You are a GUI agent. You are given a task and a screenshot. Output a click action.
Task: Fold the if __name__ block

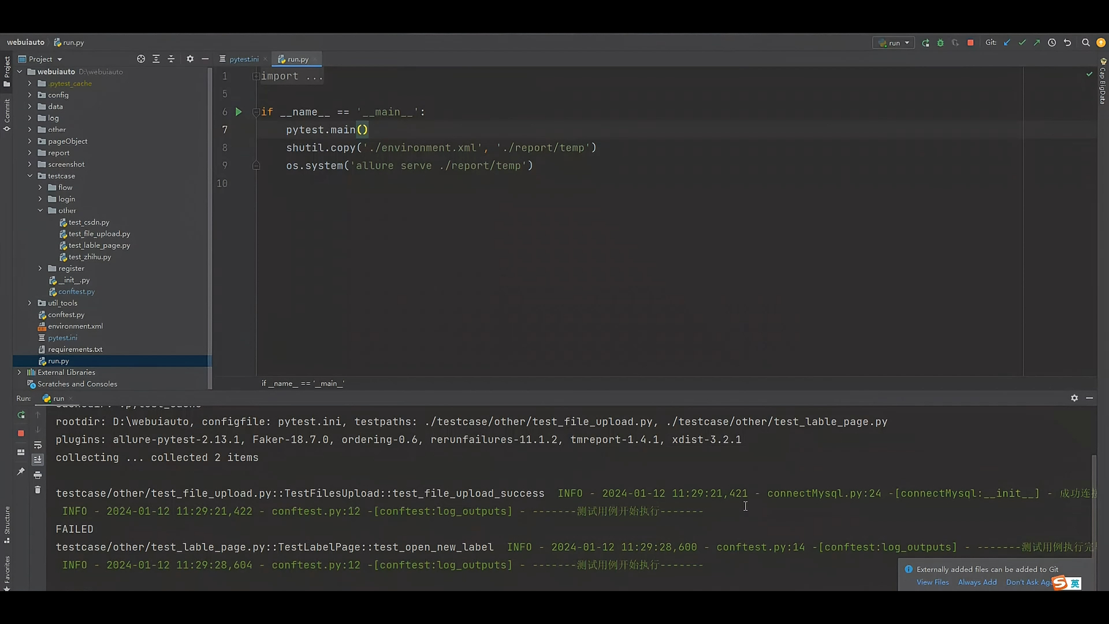pos(256,112)
